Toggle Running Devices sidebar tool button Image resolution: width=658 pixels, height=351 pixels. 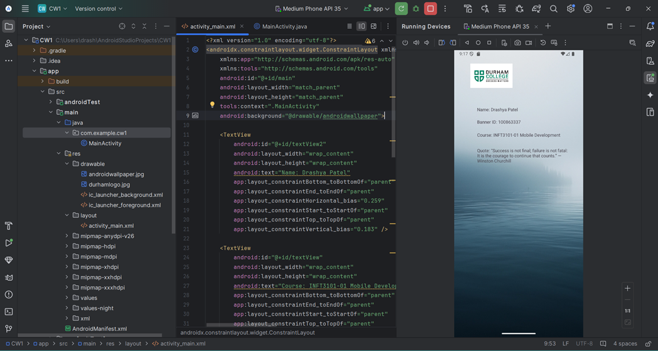[x=650, y=78]
